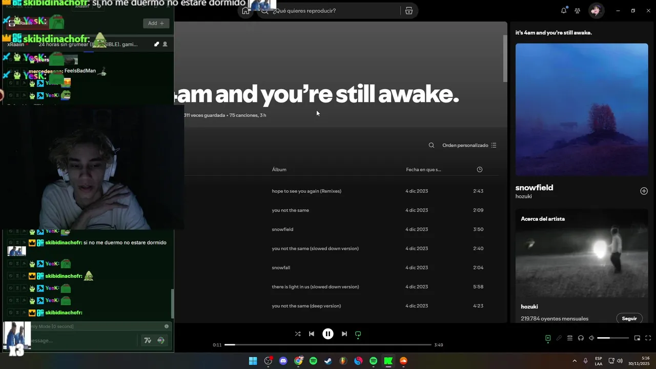Image resolution: width=656 pixels, height=369 pixels.
Task: Open FL Studio from the taskbar
Action: [x=343, y=361]
